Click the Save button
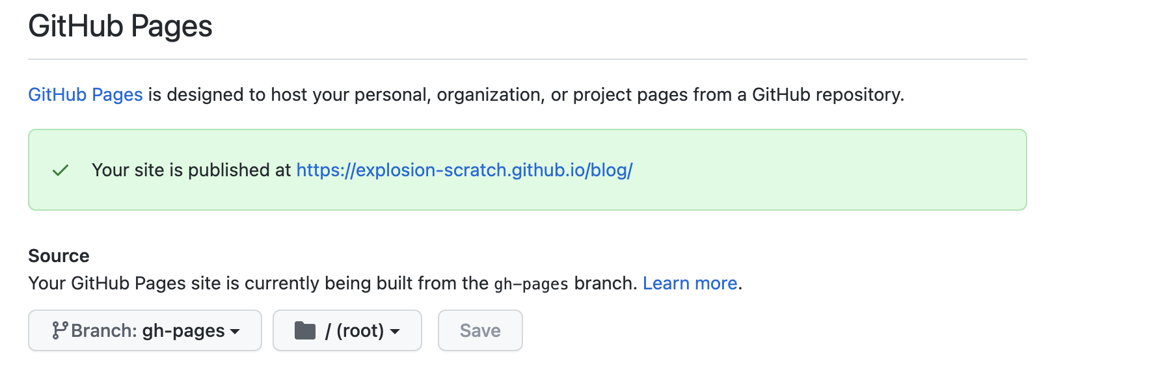Viewport: 1158px width, 385px height. coord(480,330)
